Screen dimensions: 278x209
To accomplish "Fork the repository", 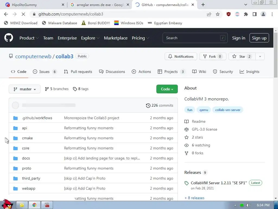I will (213, 57).
